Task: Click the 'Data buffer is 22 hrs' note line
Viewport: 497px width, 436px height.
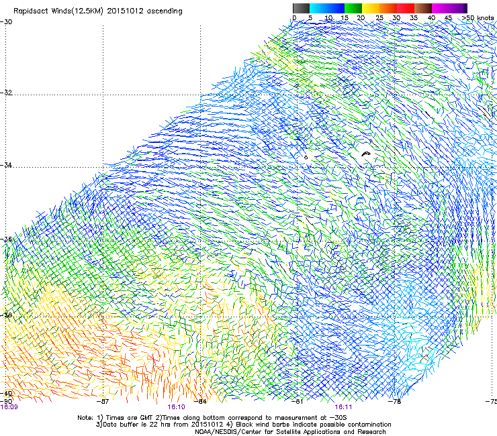Action: click(244, 425)
